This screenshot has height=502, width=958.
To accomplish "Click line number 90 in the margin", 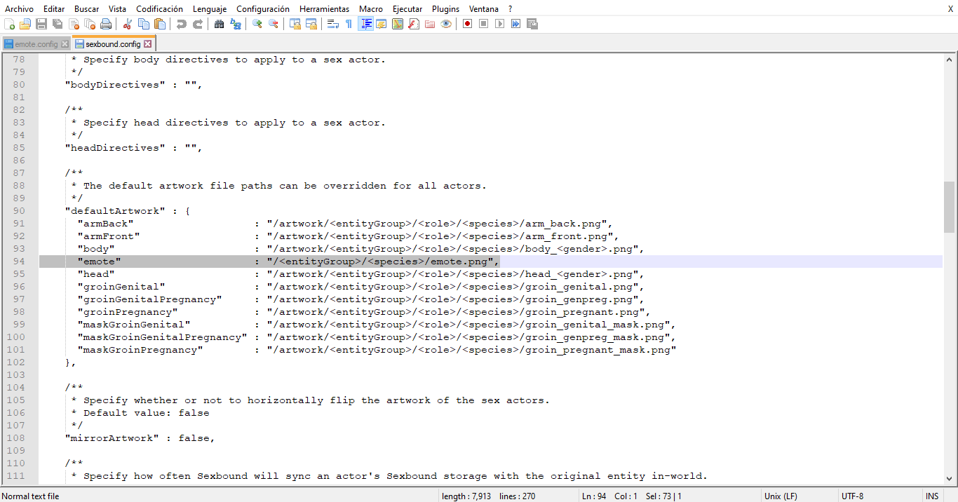I will 19,211.
